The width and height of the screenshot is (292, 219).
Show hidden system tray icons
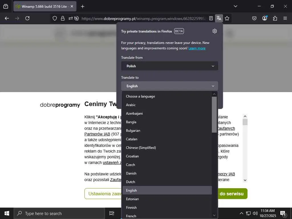[x=241, y=213]
